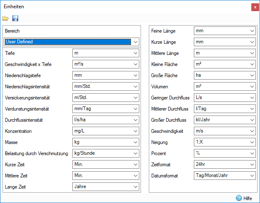Open the Bereich User Defined dropdown

[x=135, y=42]
